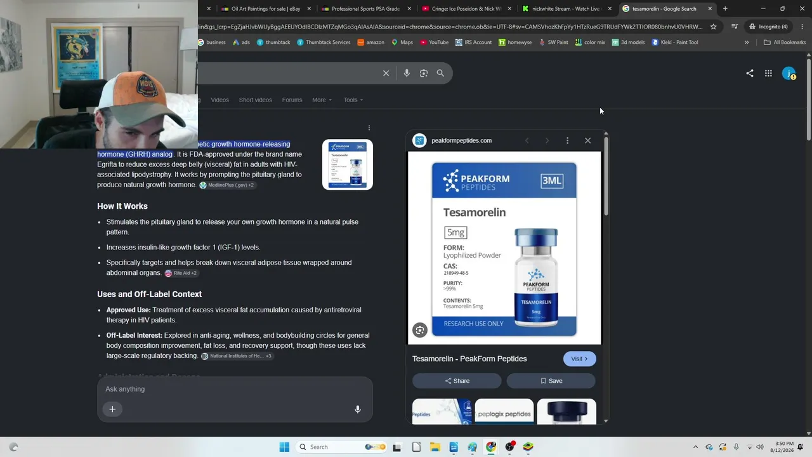Open volume control in system tray

point(760,447)
